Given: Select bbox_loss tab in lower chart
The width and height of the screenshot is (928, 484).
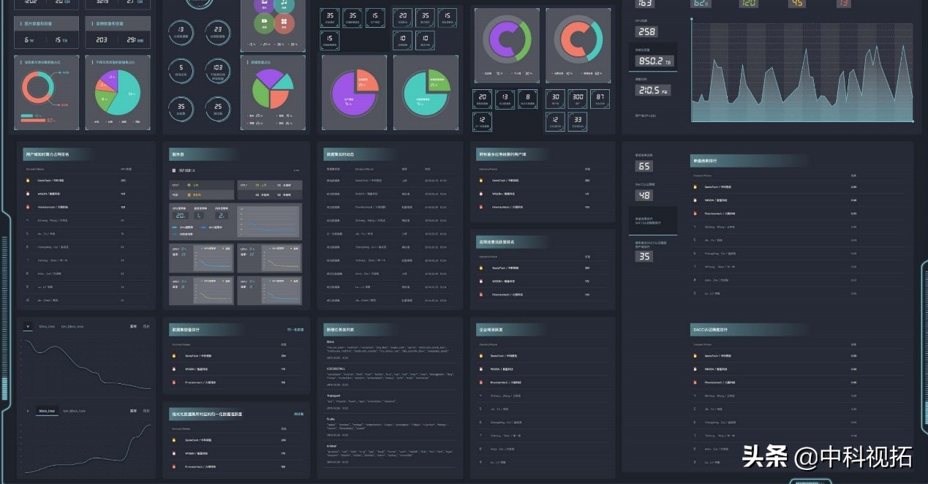Looking at the screenshot, I should pyautogui.click(x=48, y=412).
